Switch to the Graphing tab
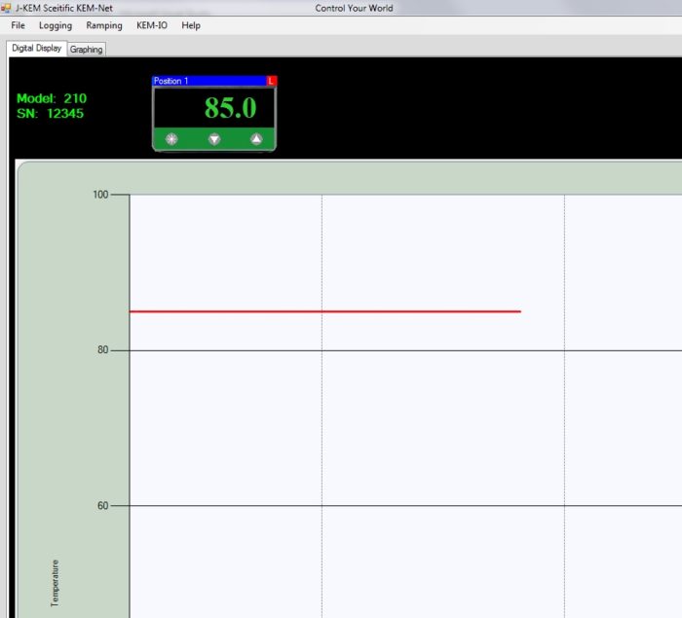The width and height of the screenshot is (682, 618). (x=86, y=49)
